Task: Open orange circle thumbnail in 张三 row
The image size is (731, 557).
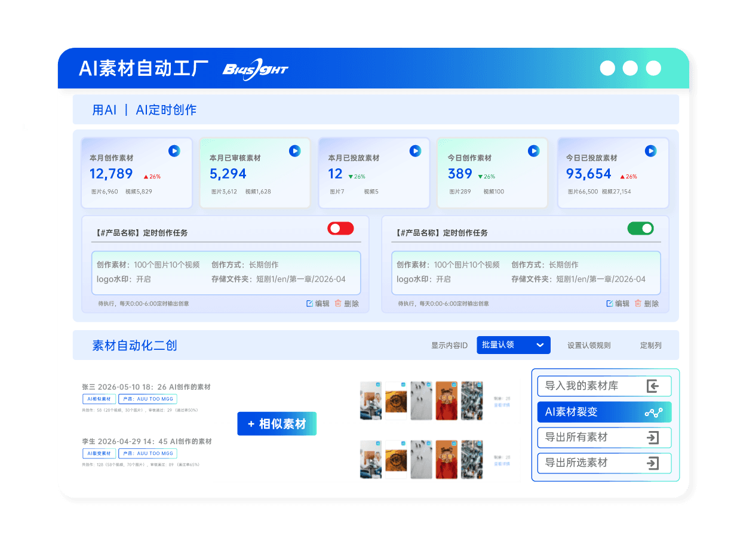Action: [396, 400]
